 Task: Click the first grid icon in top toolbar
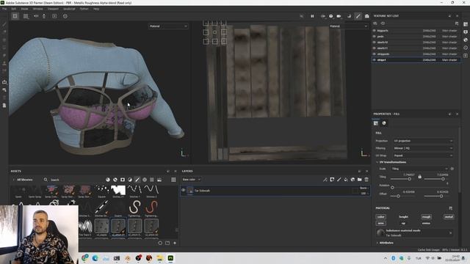(x=15, y=16)
